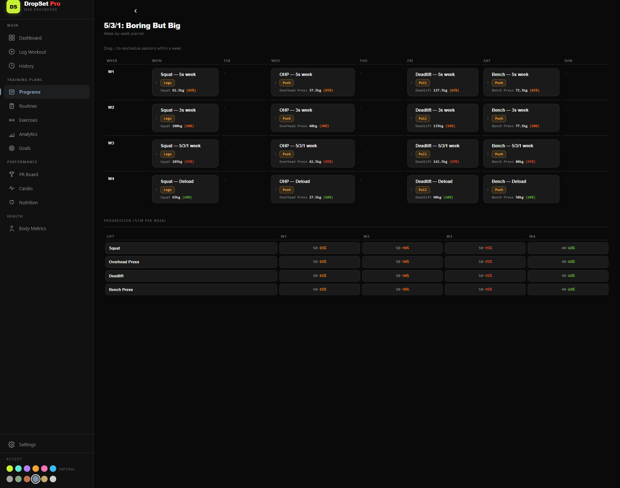Choose the sky blue accent swatch

(53, 469)
